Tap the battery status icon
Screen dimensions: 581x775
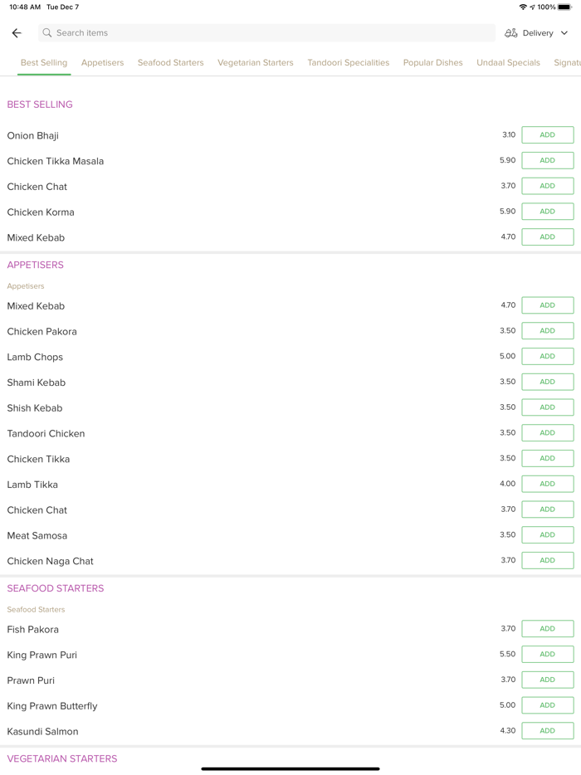point(564,7)
